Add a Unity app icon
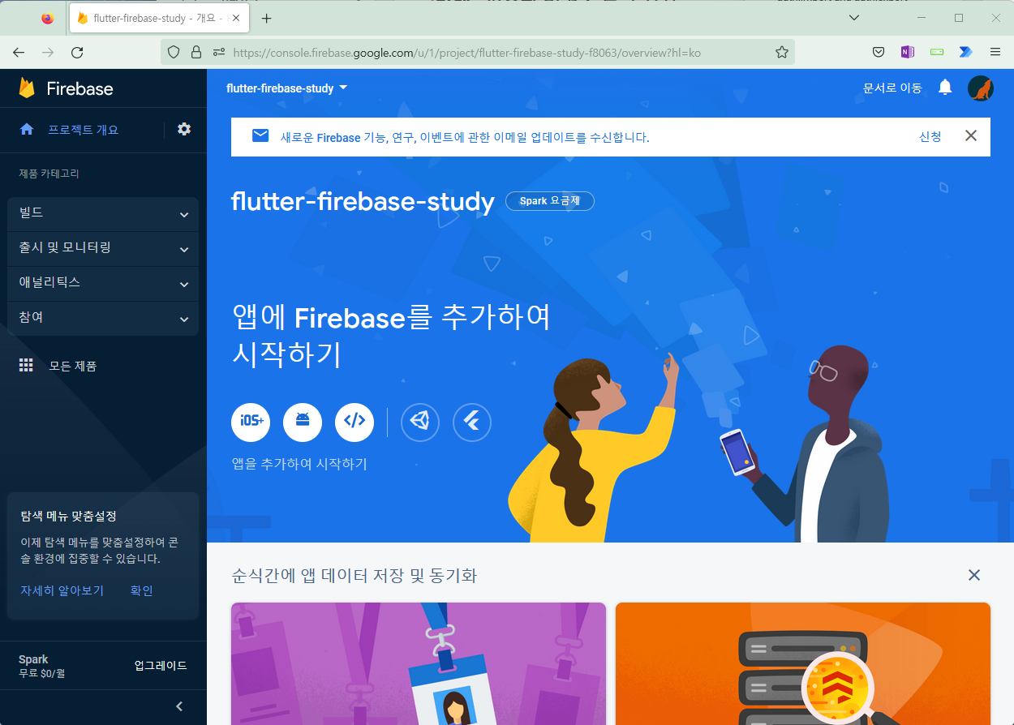This screenshot has height=725, width=1014. click(420, 422)
